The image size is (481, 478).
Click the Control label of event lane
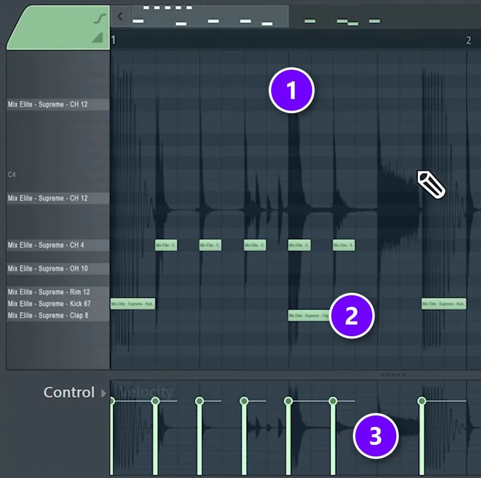pyautogui.click(x=69, y=393)
